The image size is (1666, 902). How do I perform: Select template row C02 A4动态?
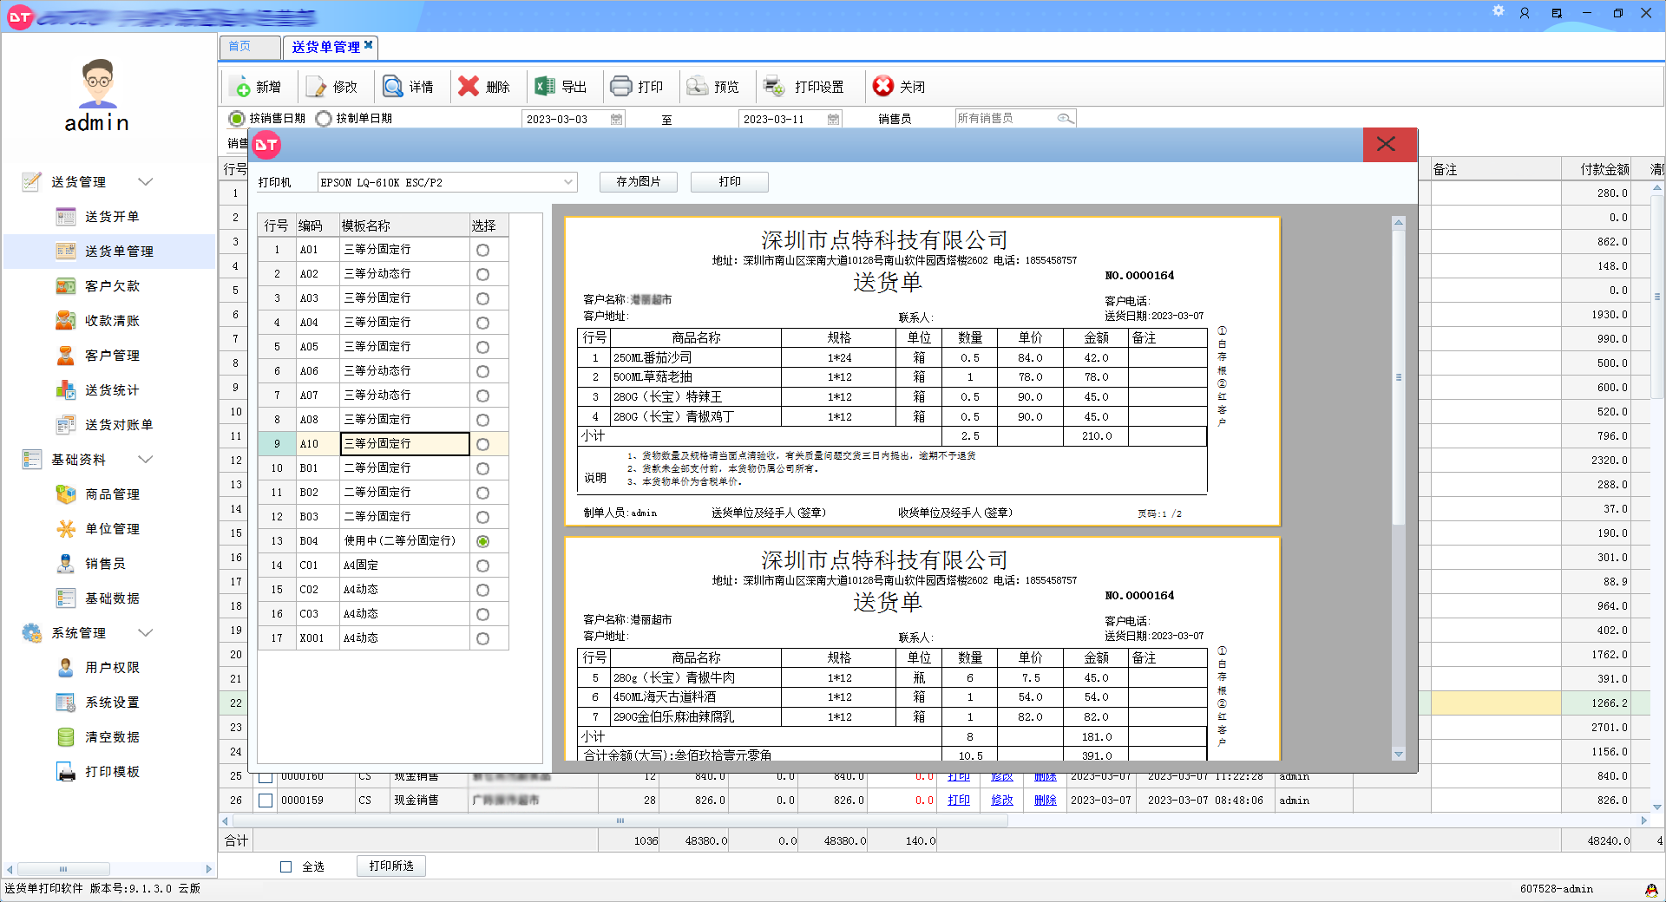[x=383, y=590]
